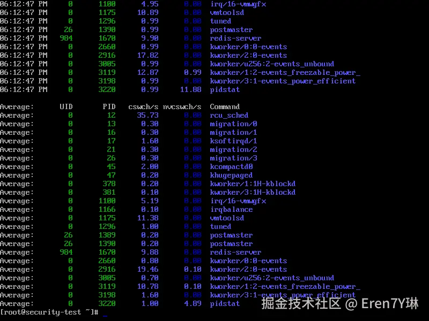Click the PID column header
Screen dimensions: 429x321
click(x=109, y=106)
